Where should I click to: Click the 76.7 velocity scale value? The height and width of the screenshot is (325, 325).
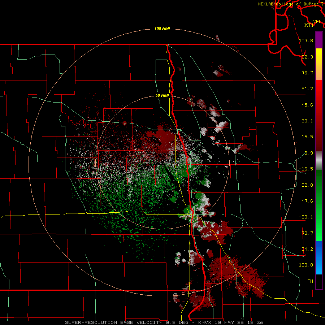click(x=307, y=73)
